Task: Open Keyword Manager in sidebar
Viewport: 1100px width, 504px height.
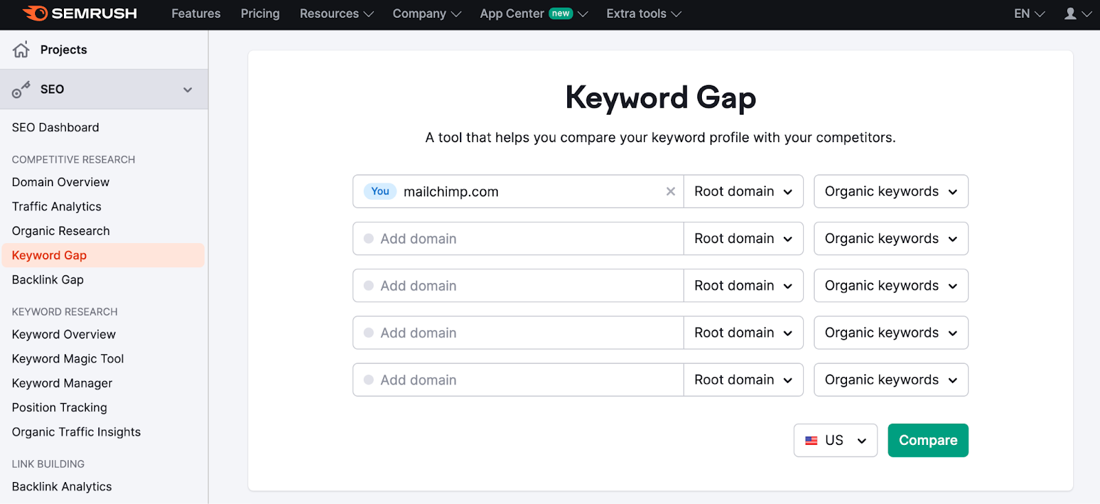Action: coord(62,383)
